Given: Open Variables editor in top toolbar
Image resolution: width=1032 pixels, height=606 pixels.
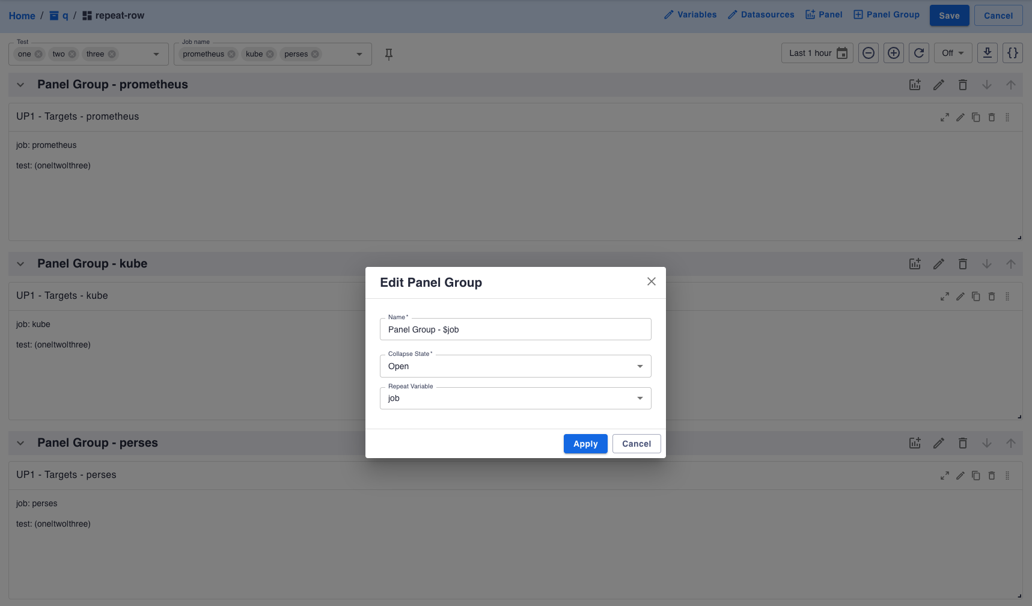Looking at the screenshot, I should click(690, 15).
